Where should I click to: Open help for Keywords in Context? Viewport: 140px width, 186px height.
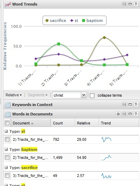[x=136, y=105]
